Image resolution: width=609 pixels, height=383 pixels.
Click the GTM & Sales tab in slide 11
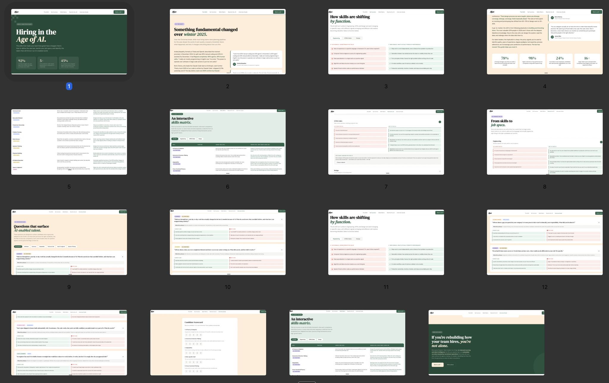click(348, 239)
